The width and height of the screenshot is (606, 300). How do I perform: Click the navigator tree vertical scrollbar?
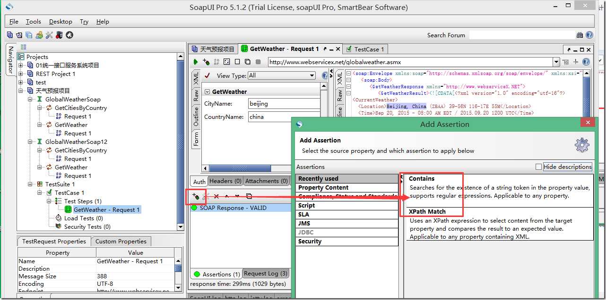[x=181, y=142]
